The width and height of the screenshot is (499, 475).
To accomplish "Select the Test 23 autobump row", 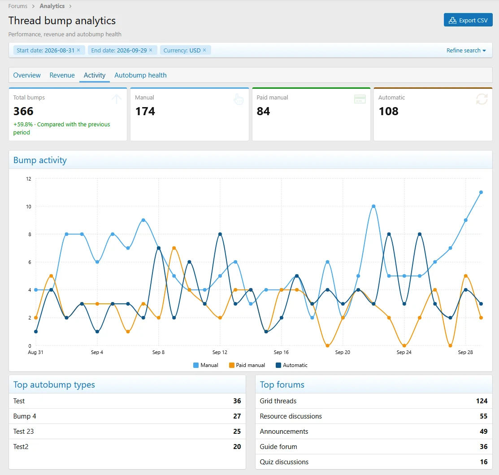I will coord(127,432).
